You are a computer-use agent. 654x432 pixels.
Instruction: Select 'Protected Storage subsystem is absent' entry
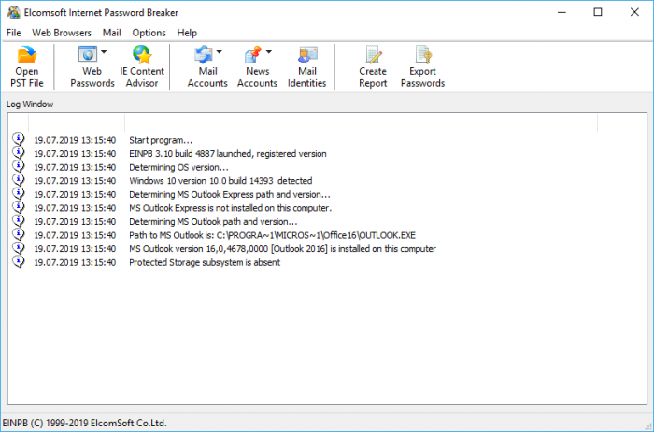point(205,262)
